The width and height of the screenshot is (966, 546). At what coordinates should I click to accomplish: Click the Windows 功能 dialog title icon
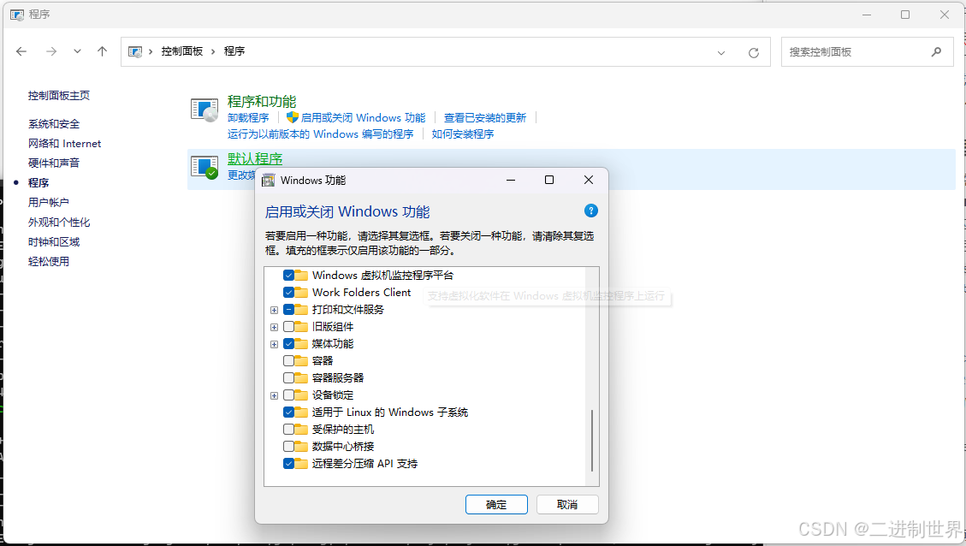pyautogui.click(x=268, y=180)
